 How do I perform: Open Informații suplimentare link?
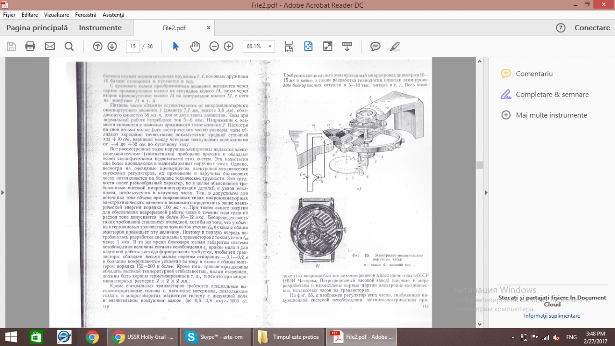[x=552, y=316]
